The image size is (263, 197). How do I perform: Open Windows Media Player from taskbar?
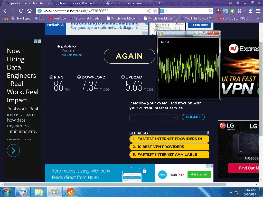[54, 192]
